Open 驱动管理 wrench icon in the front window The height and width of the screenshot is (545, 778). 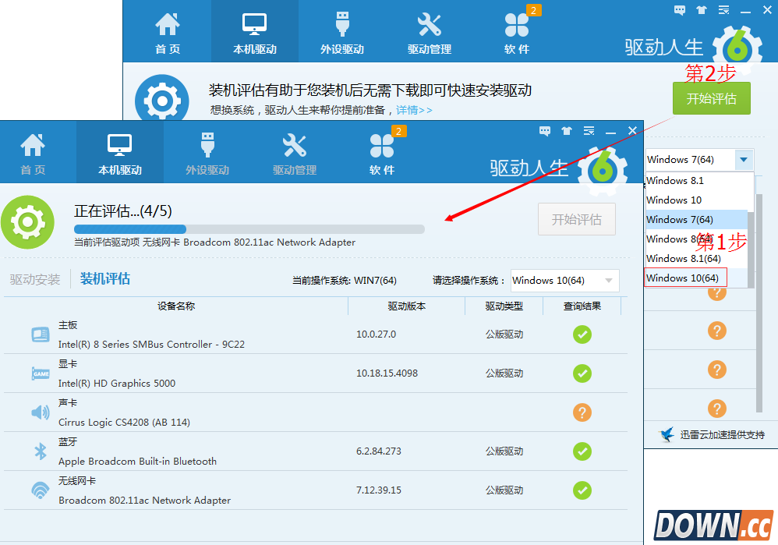click(x=295, y=152)
